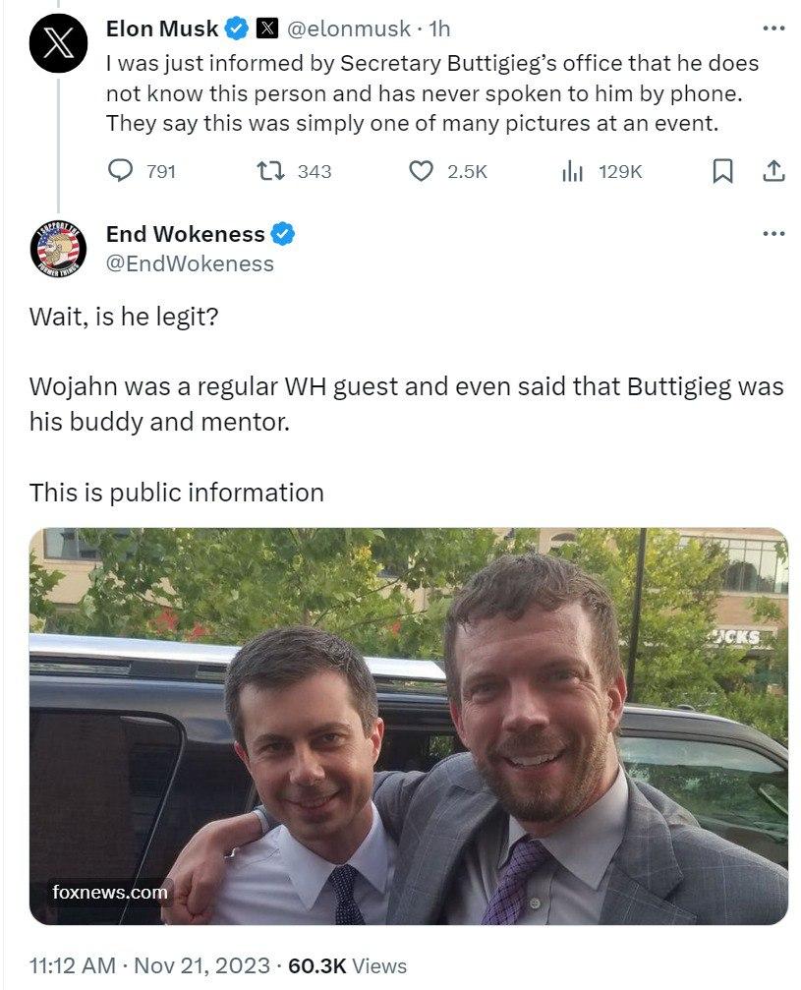The width and height of the screenshot is (801, 990).
Task: Click the 11:12 AM Nov 21, 2023 timestamp
Action: 149,965
